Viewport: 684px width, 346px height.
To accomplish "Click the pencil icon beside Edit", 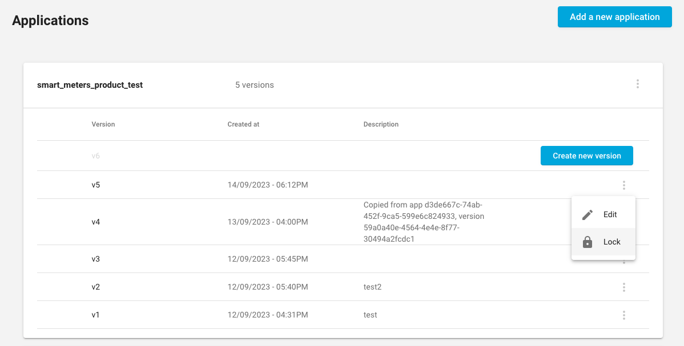I will pos(588,215).
